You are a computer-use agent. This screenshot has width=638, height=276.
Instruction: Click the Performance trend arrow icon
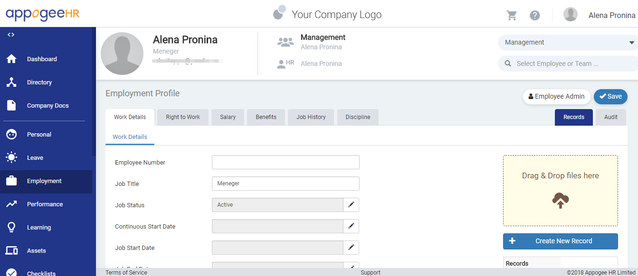(x=11, y=204)
